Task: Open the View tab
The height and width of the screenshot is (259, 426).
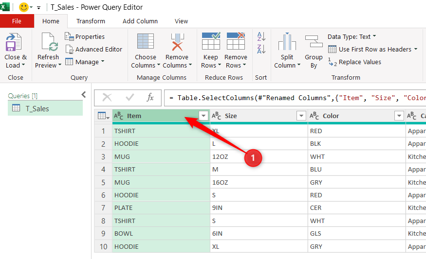Action: (181, 21)
